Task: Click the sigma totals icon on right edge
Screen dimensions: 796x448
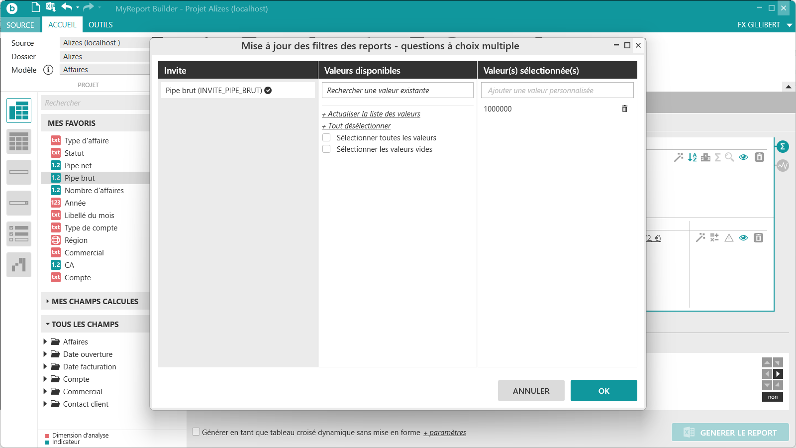Action: 783,146
